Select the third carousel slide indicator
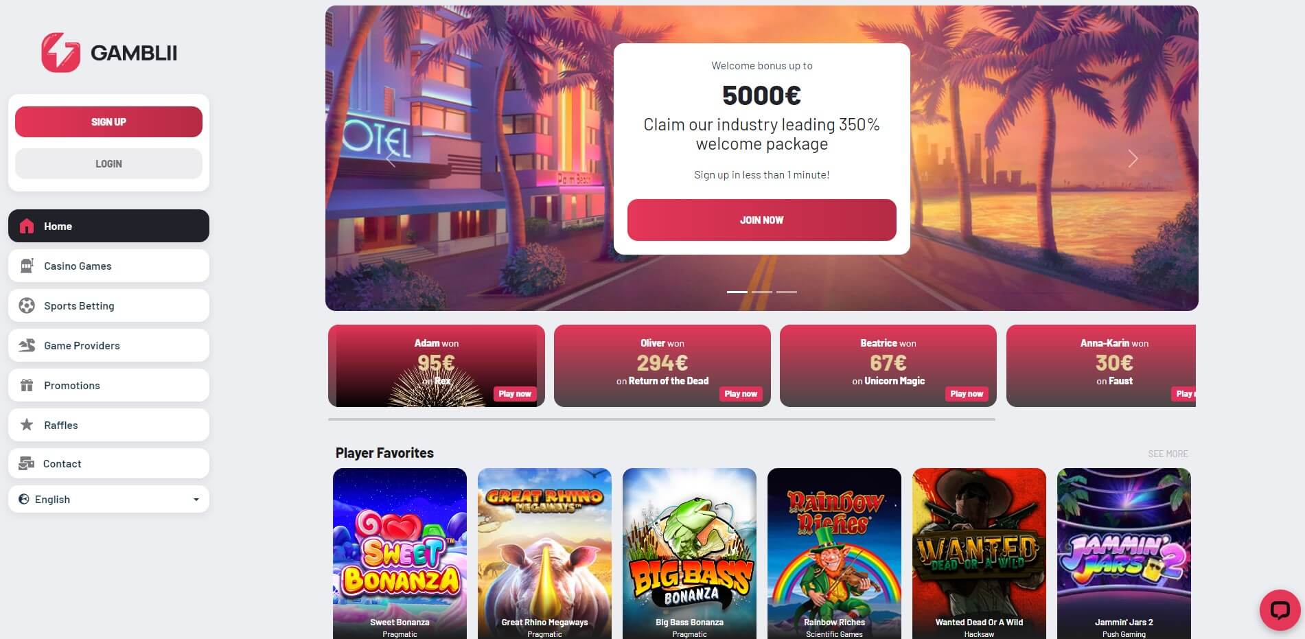This screenshot has height=639, width=1305. 787,292
